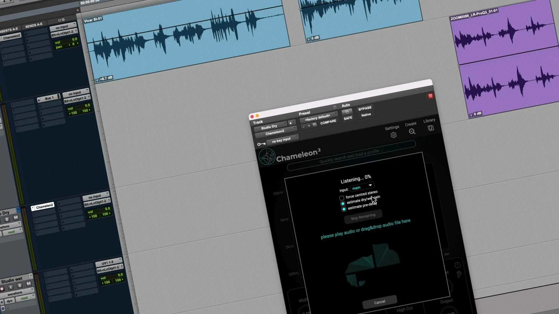Mute the Studio wet track
The image size is (559, 314).
[29, 284]
